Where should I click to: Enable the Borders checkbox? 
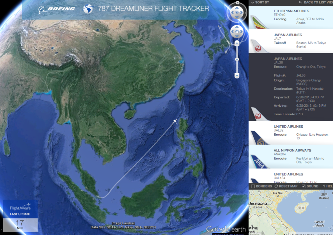click(x=253, y=186)
